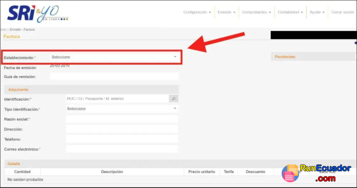The width and height of the screenshot is (357, 188).
Task: Click Cerrar sesión link
Action: (343, 12)
